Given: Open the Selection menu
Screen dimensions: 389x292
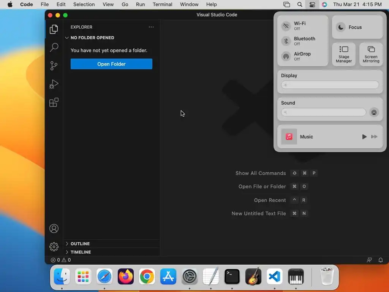Looking at the screenshot, I should coord(84,5).
